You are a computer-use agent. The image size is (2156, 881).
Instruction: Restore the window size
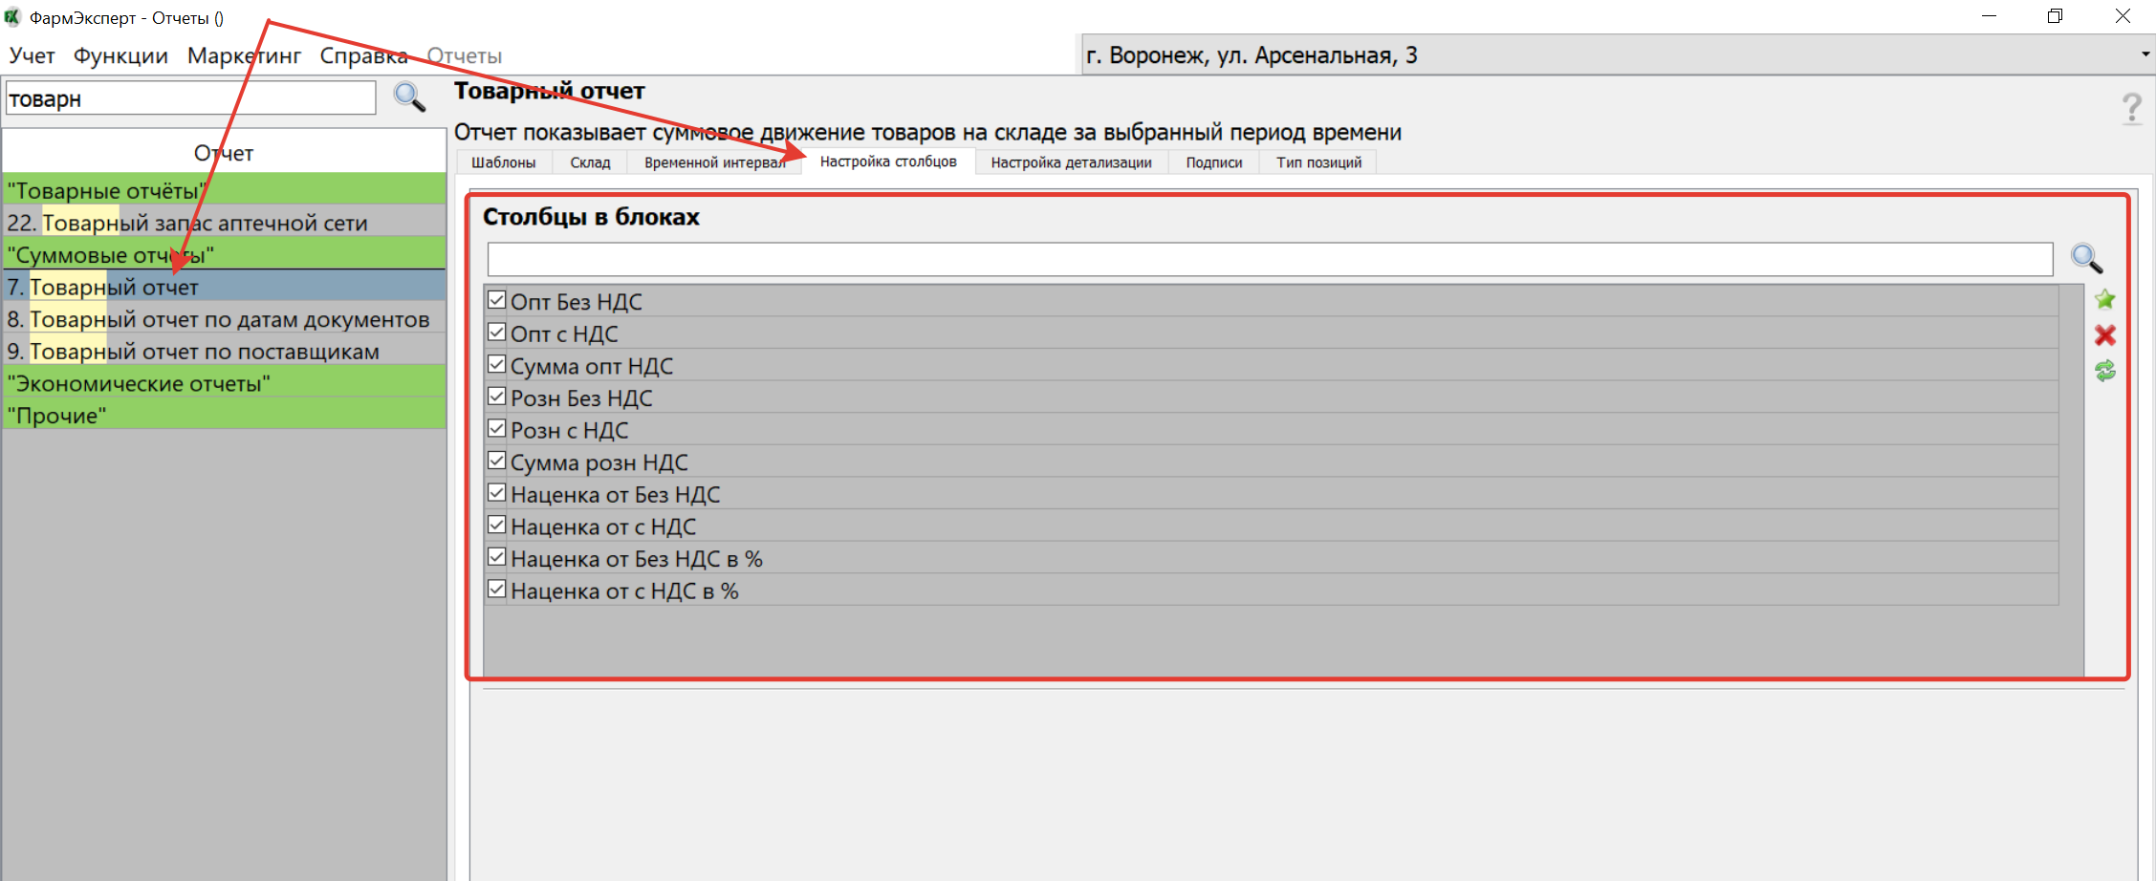(x=2055, y=16)
